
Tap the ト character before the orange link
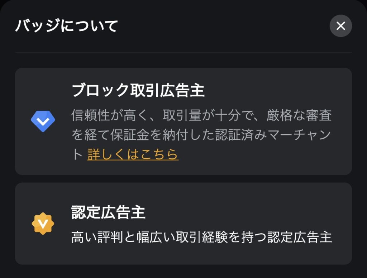pyautogui.click(x=77, y=154)
